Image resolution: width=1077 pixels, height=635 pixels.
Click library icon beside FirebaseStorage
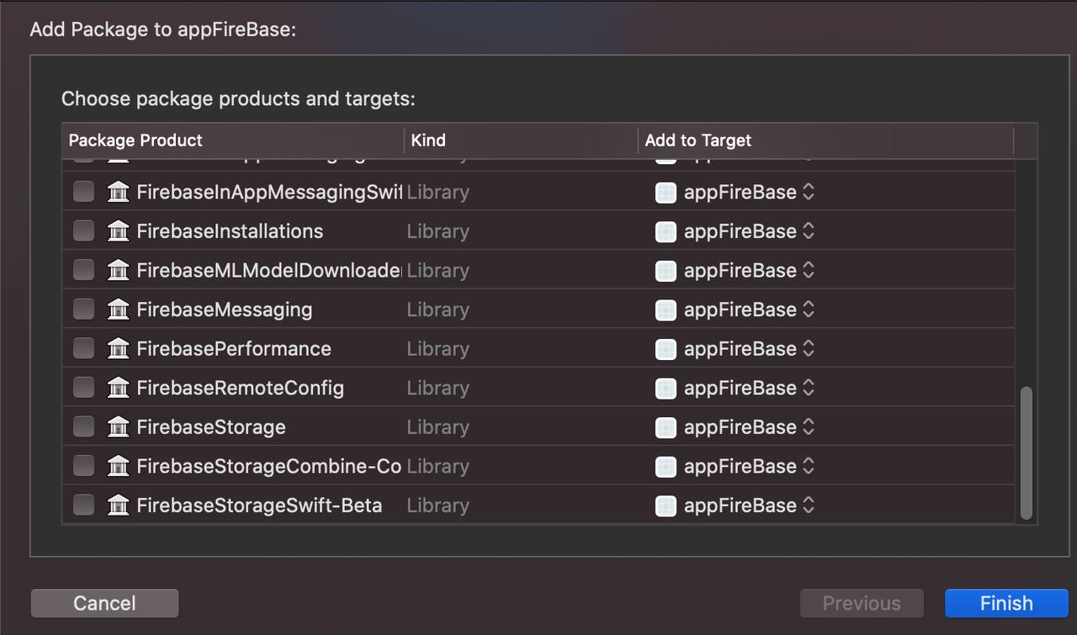tap(119, 426)
